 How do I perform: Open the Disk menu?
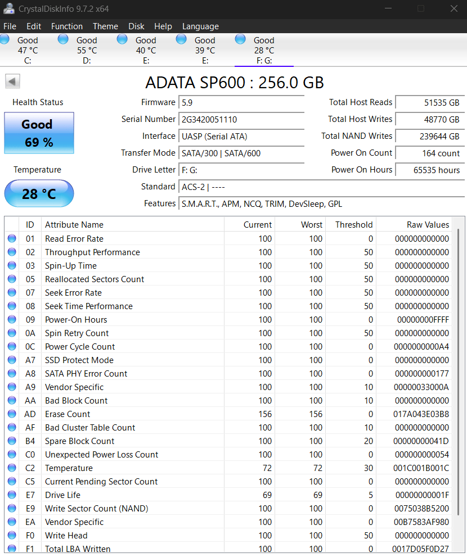tap(136, 26)
